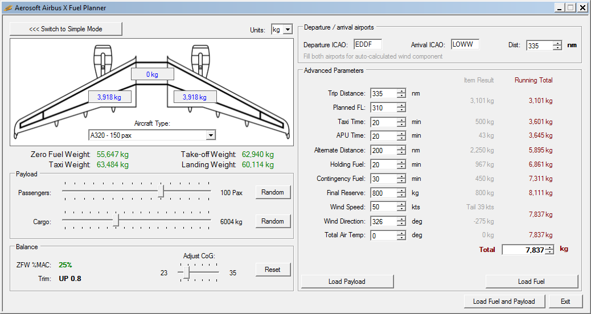Viewport: 591px width, 314px height.
Task: Click the Alternate Distance field
Action: [384, 150]
